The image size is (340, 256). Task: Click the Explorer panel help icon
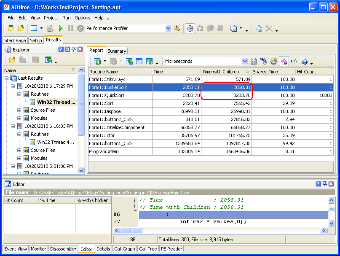point(61,49)
